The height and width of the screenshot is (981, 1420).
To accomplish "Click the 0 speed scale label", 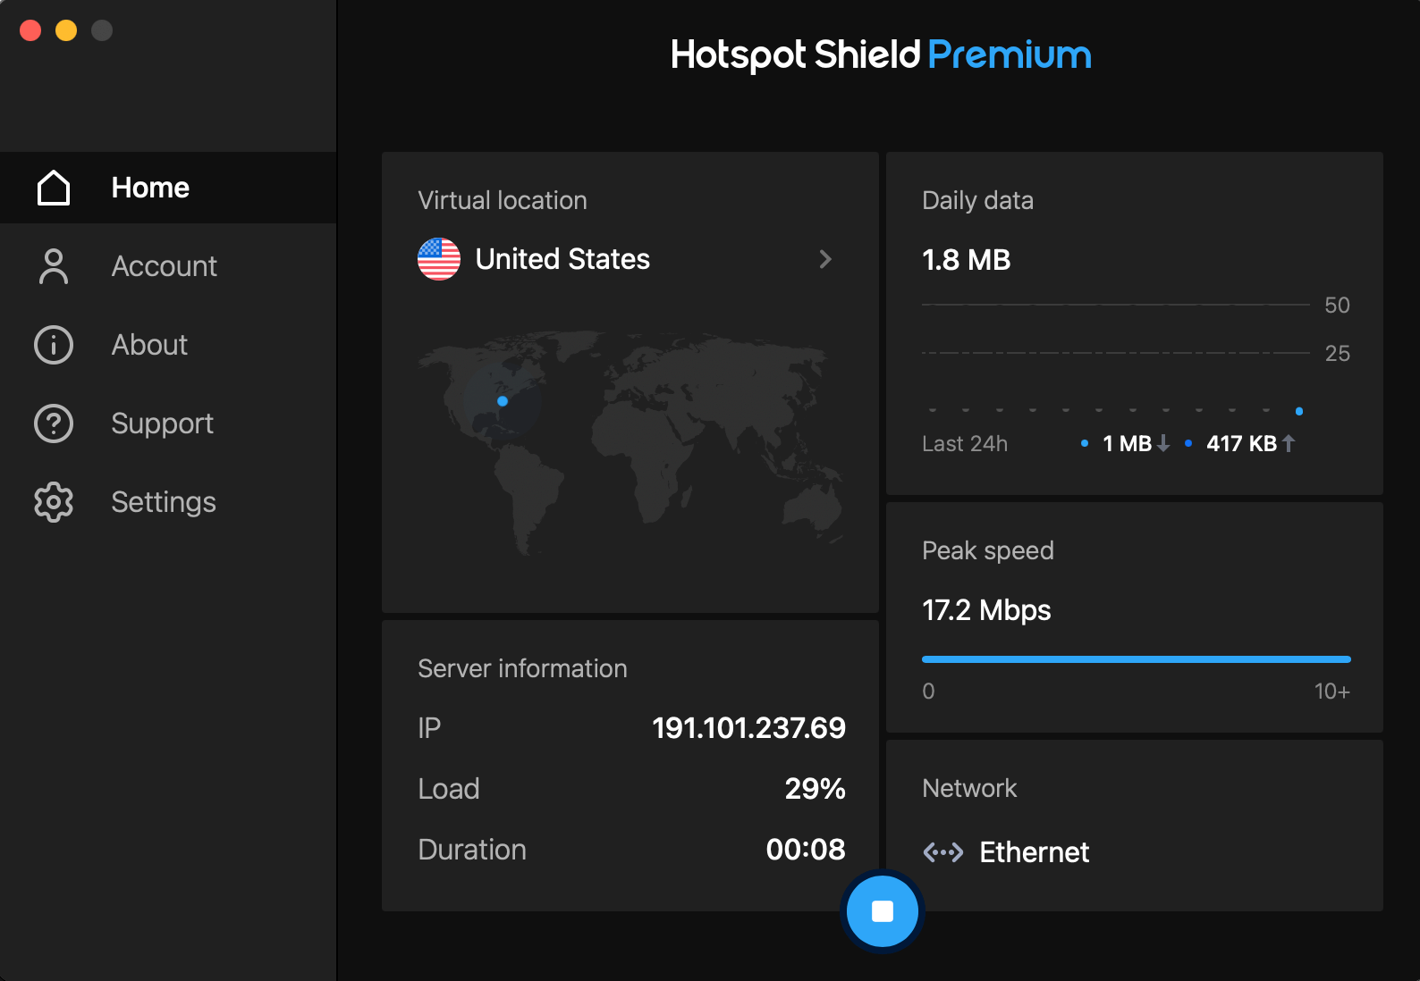I will [928, 692].
